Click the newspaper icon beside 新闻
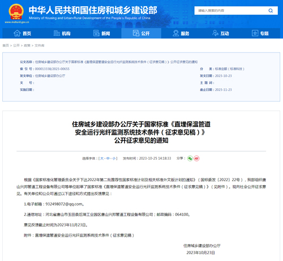Image resolution: width=283 pixels, height=261 pixels. pyautogui.click(x=96, y=33)
